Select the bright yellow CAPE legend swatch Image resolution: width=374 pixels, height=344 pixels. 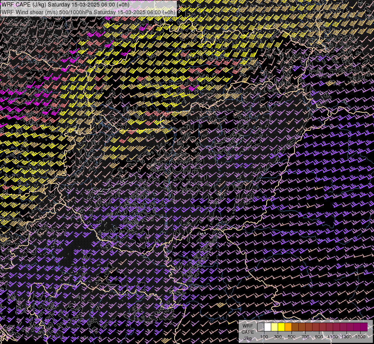tap(282, 327)
